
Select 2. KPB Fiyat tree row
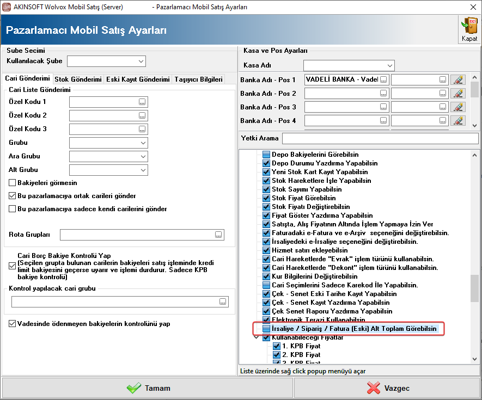click(301, 354)
